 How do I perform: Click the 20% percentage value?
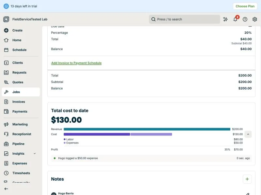click(x=248, y=33)
